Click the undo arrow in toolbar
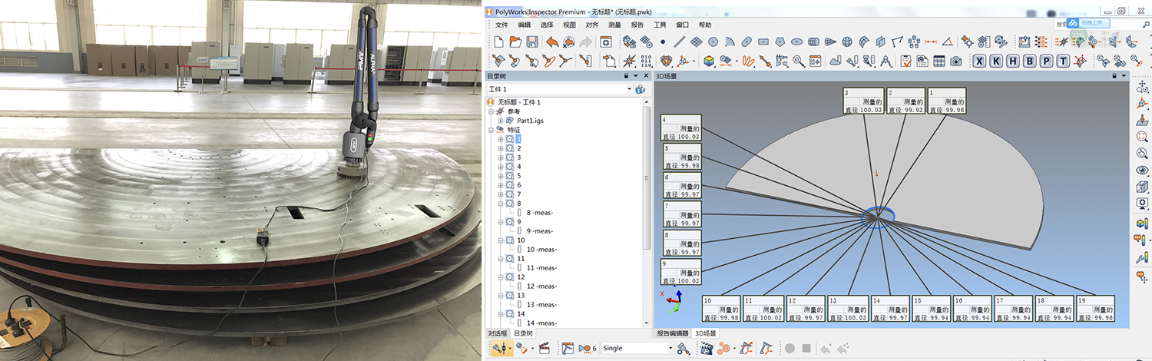The image size is (1152, 361). [x=551, y=41]
